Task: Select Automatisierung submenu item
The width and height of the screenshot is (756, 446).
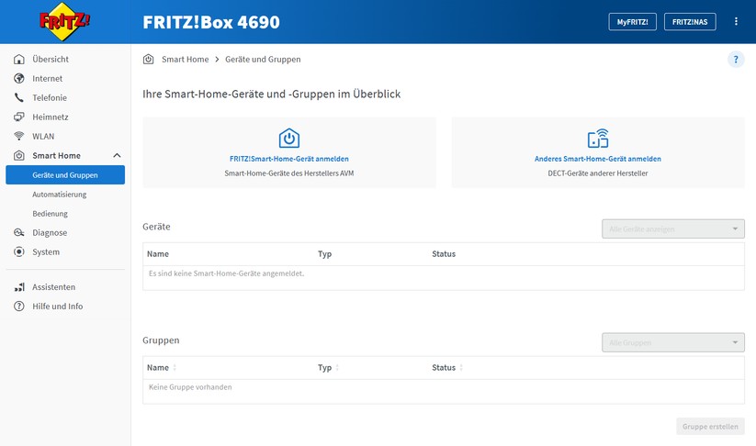Action: click(60, 195)
